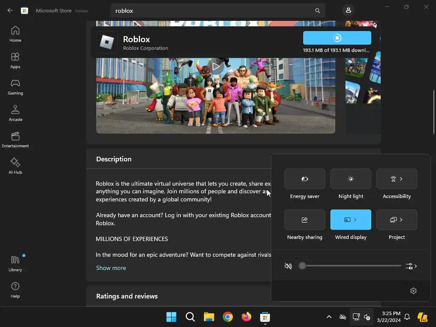
Task: Open Help in sidebar
Action: point(15,290)
